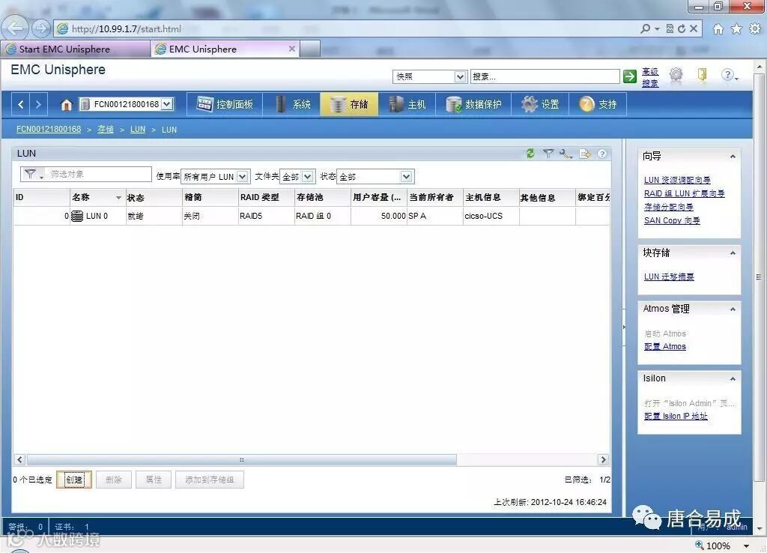Click the 创建 create button
This screenshot has height=553, width=767.
click(74, 480)
